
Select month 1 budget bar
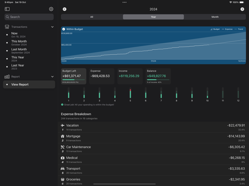tap(69, 93)
